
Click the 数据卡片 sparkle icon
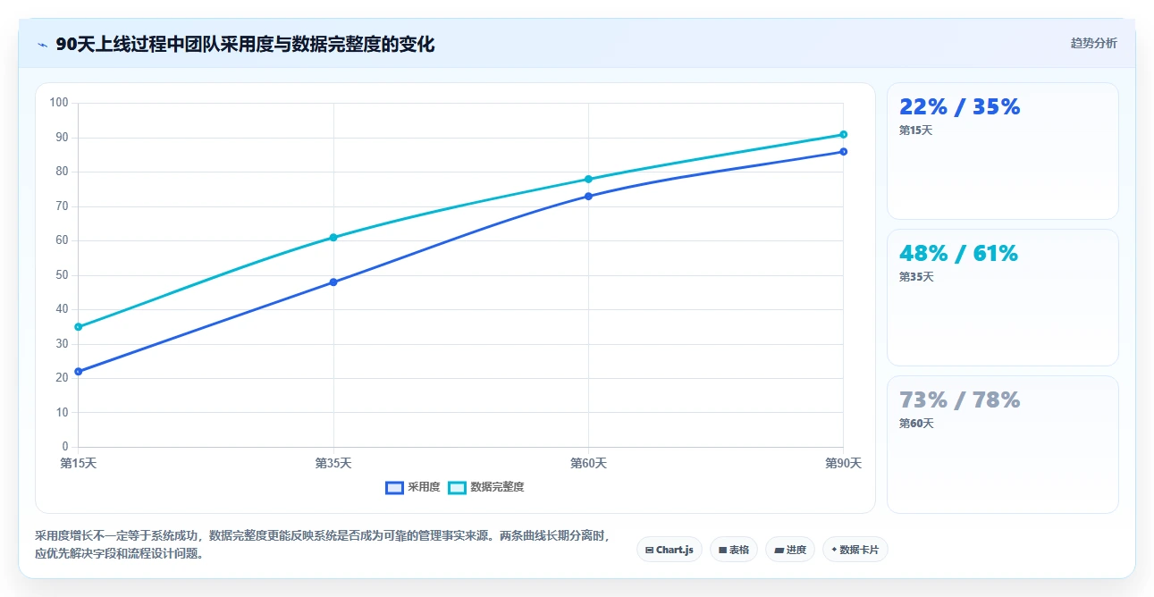pos(834,550)
